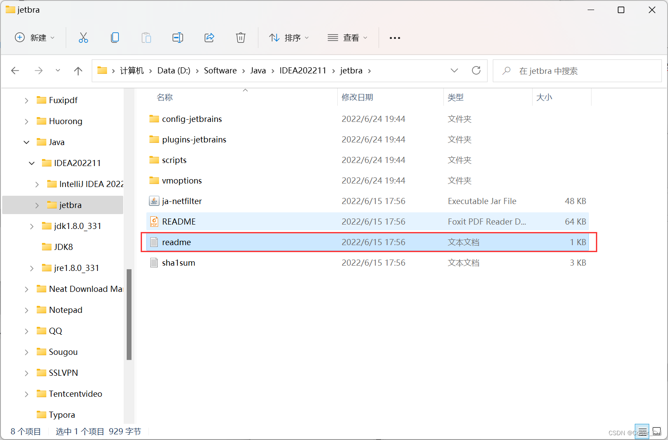Open the 新建 new item menu
668x440 pixels.
[x=35, y=38]
